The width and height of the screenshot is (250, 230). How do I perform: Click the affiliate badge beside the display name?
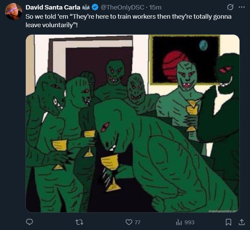tap(87, 7)
